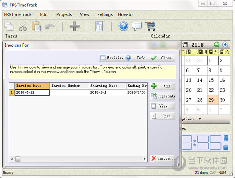Click the horizontal scrollbar thumb
Screen dimensions: 235x178
click(x=18, y=159)
